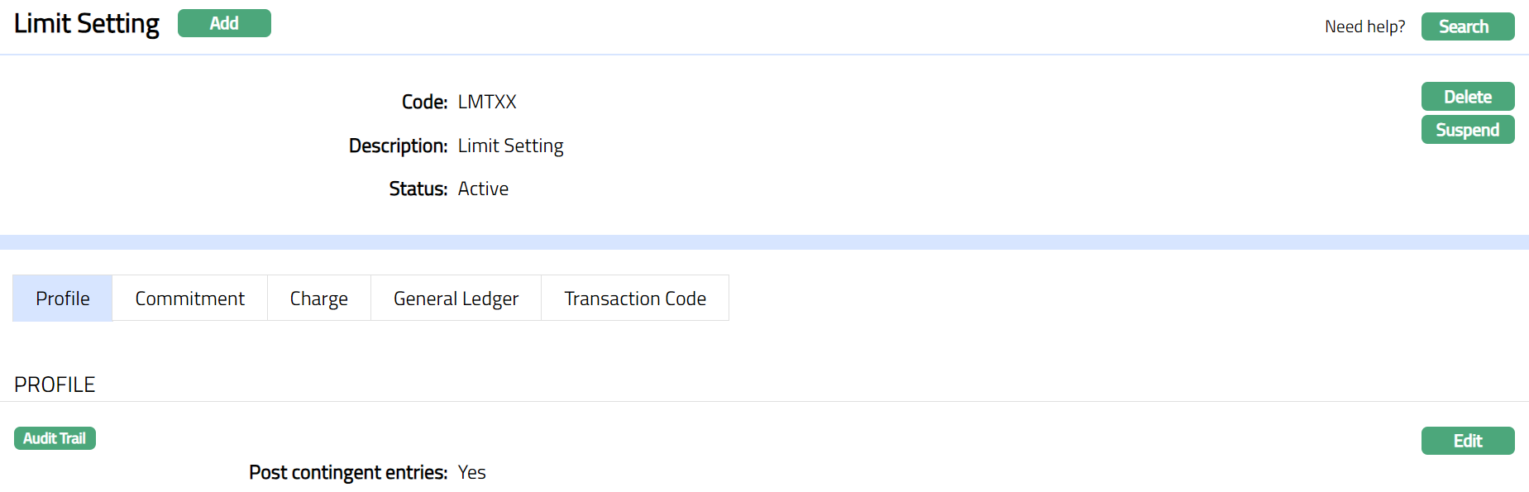Click the Code field label

[x=424, y=102]
